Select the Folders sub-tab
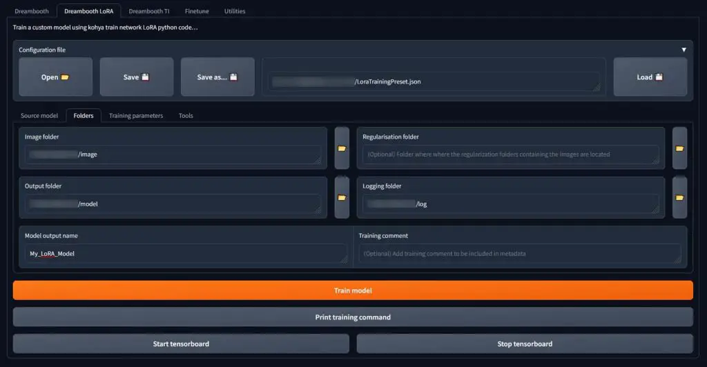 [x=84, y=116]
